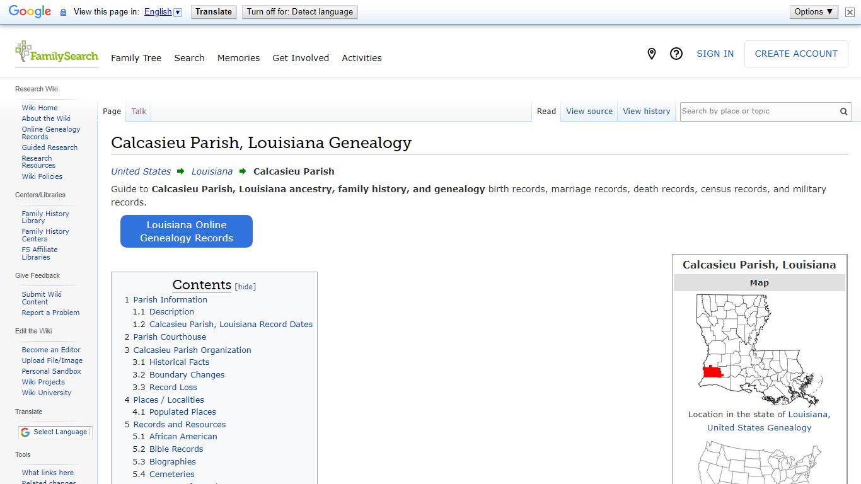
Task: Open the Options dropdown
Action: click(814, 12)
